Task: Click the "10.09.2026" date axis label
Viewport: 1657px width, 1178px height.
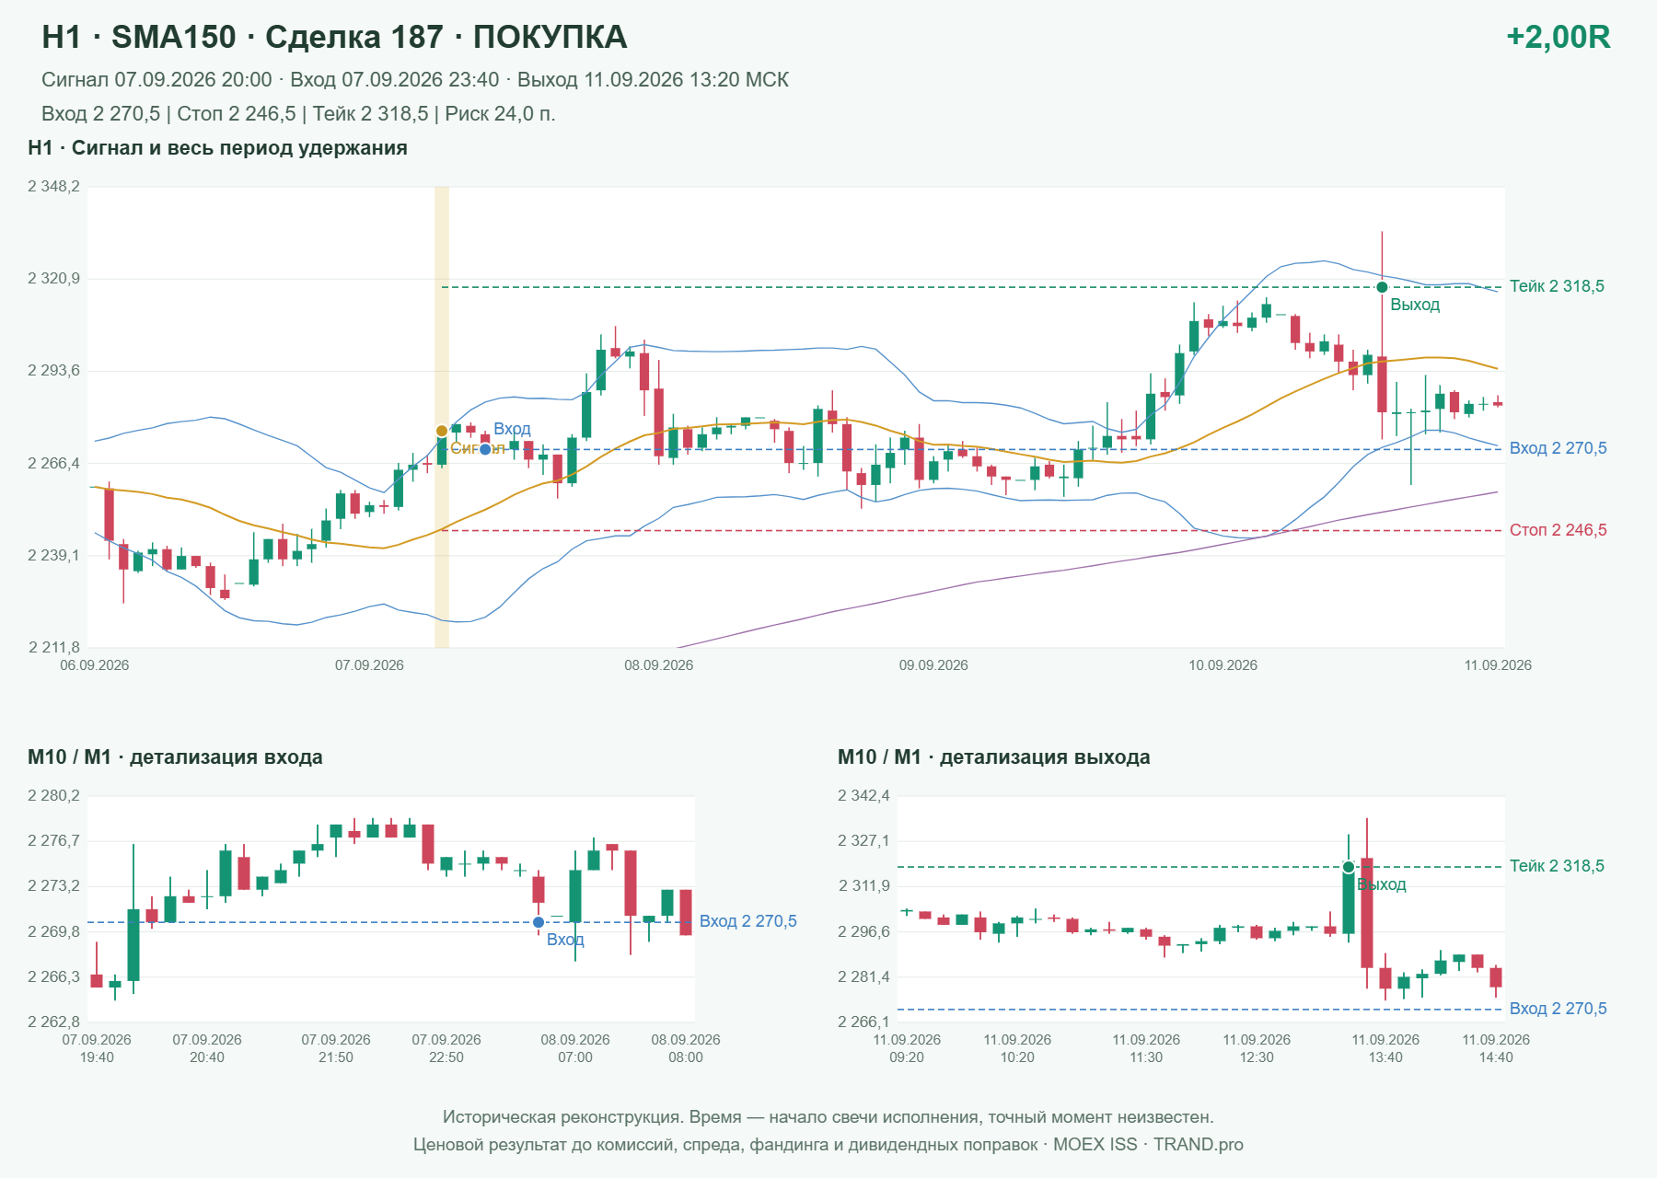Action: (x=1223, y=665)
